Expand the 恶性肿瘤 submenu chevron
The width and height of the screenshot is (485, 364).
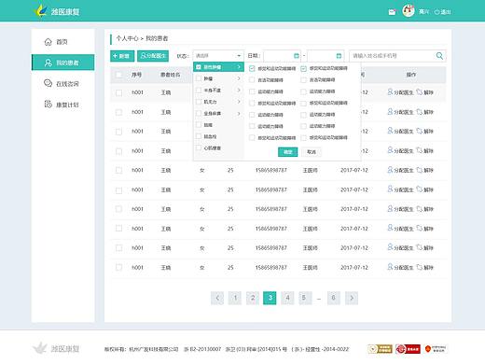(x=239, y=67)
